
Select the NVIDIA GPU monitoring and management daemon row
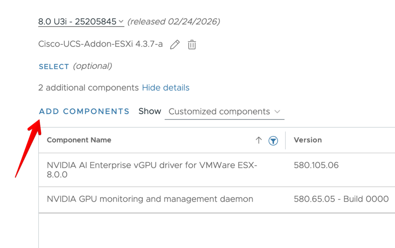[x=150, y=199]
